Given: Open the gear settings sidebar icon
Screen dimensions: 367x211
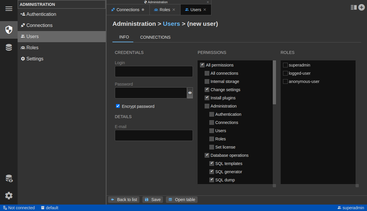Looking at the screenshot, I should tap(9, 195).
